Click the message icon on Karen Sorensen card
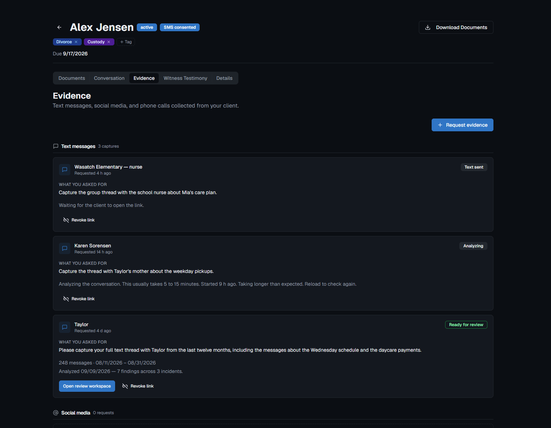Screen dimensions: 551x428 pos(65,248)
